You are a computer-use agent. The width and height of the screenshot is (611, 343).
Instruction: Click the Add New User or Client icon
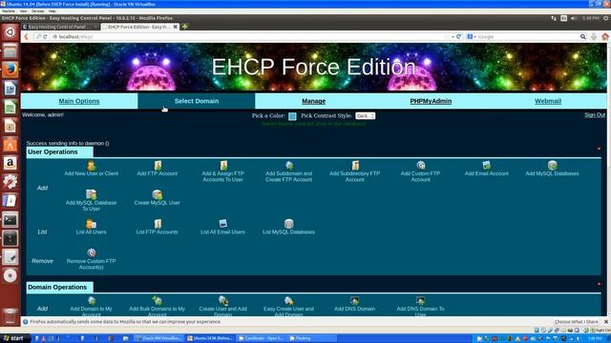tap(92, 165)
